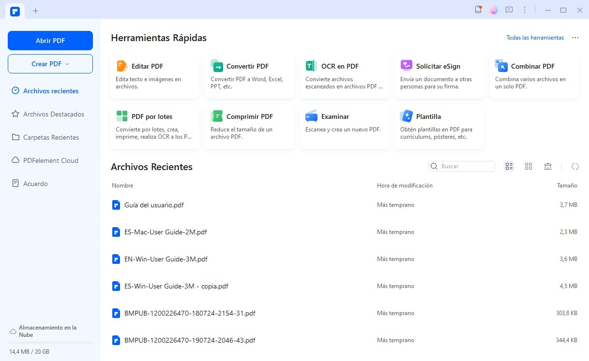Viewport: 589px width, 361px height.
Task: Switch to list view layout
Action: [x=509, y=166]
